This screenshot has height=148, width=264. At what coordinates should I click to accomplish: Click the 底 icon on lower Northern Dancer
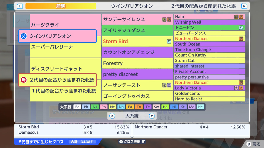[241, 82]
